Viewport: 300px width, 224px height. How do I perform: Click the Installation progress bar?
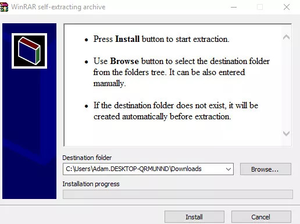[178, 194]
